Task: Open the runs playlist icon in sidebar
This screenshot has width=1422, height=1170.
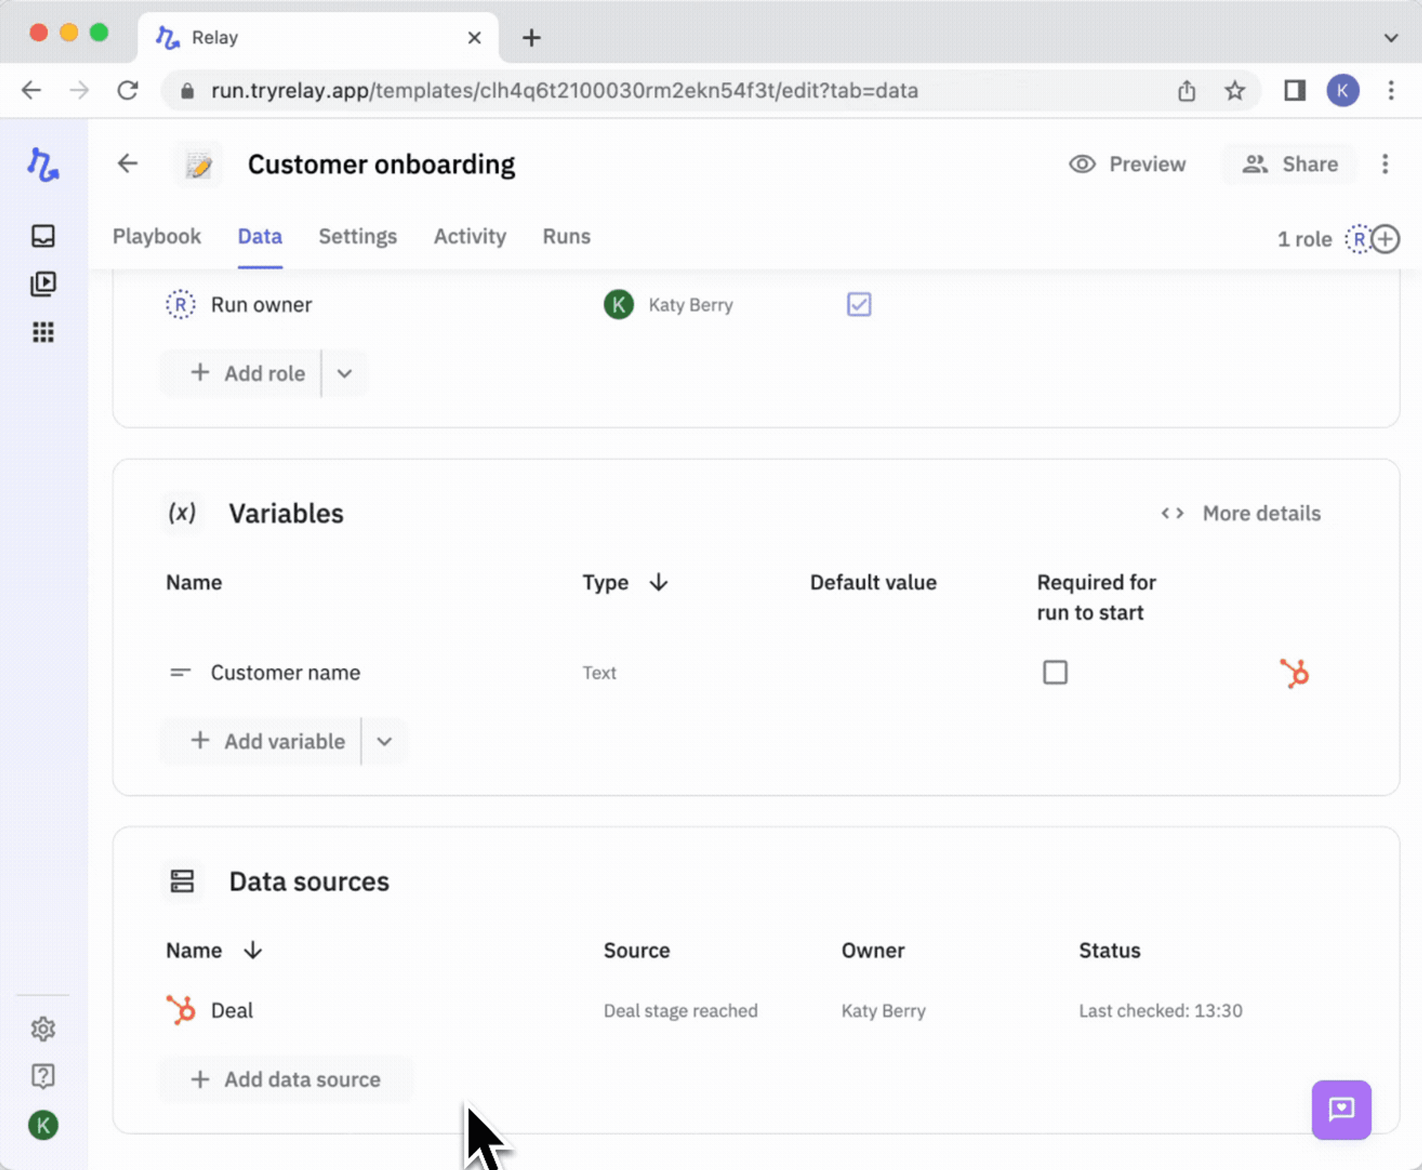Action: (43, 284)
